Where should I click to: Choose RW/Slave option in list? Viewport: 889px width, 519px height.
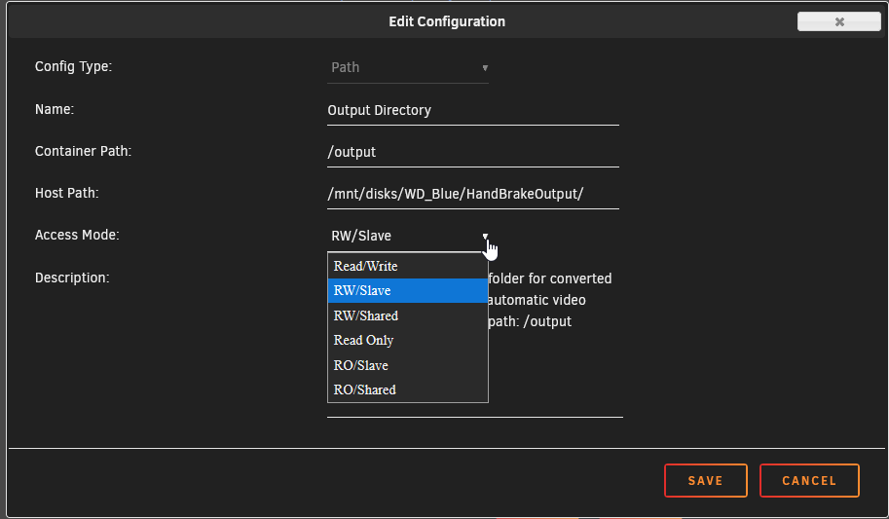coord(408,290)
